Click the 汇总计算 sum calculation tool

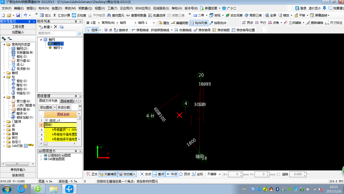[62, 15]
